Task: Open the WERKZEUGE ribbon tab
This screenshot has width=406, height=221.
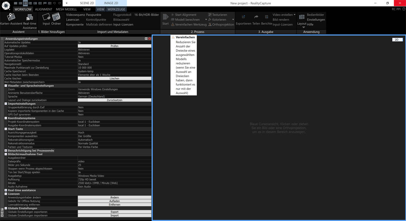Action: 116,9
